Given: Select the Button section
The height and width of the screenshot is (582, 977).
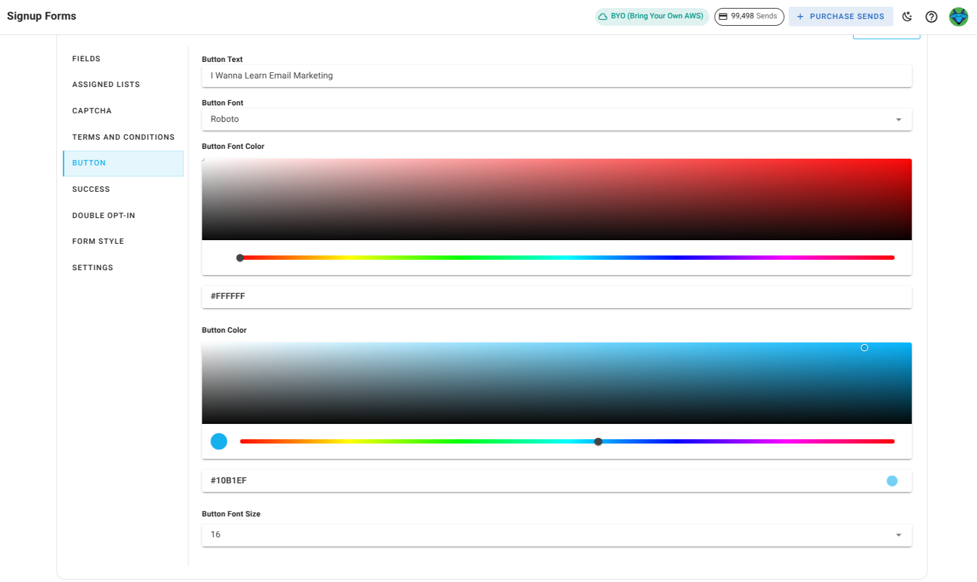Looking at the screenshot, I should click(x=123, y=163).
